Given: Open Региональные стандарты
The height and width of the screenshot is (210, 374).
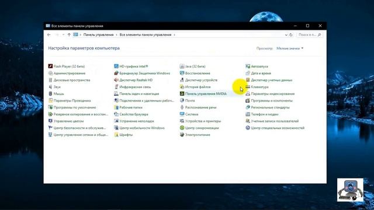Looking at the screenshot, I should [268, 107].
